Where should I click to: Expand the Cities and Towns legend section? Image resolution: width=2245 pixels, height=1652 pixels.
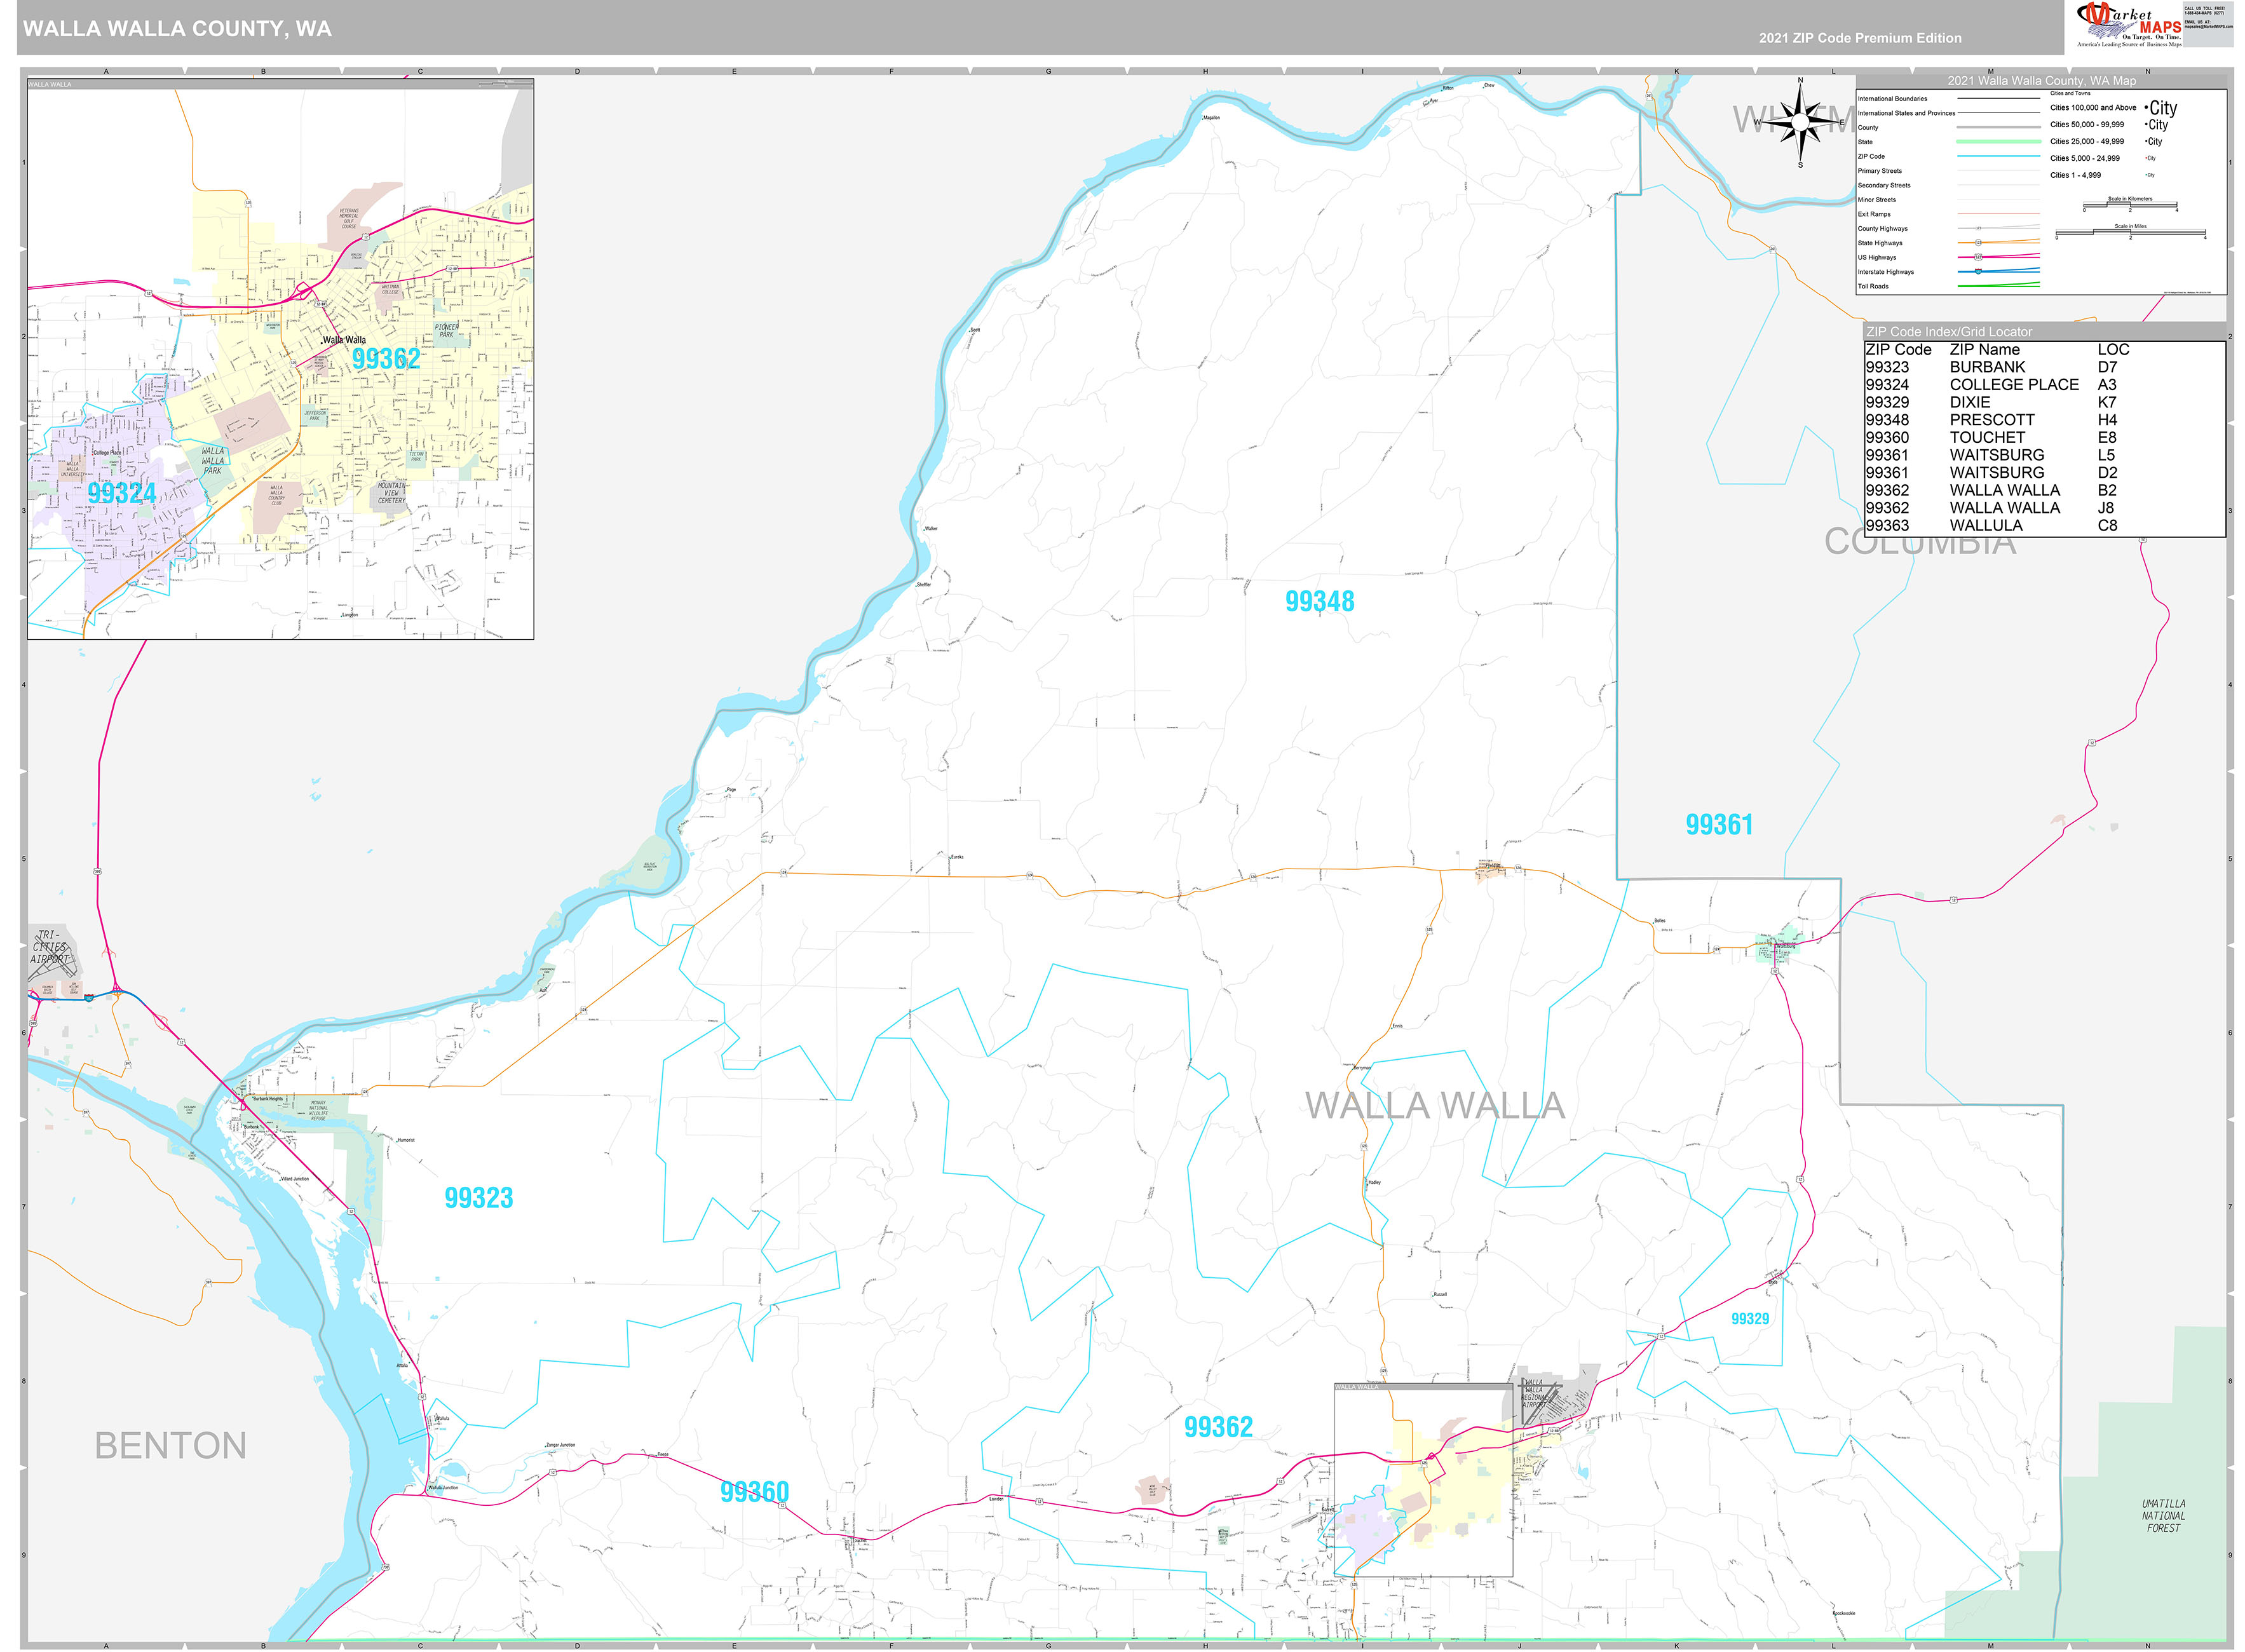[x=2070, y=93]
